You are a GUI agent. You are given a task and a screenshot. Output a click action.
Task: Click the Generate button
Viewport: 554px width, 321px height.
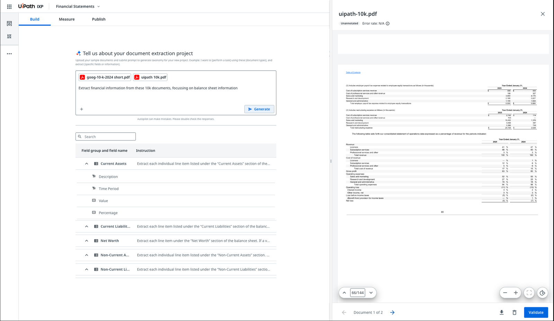click(259, 109)
